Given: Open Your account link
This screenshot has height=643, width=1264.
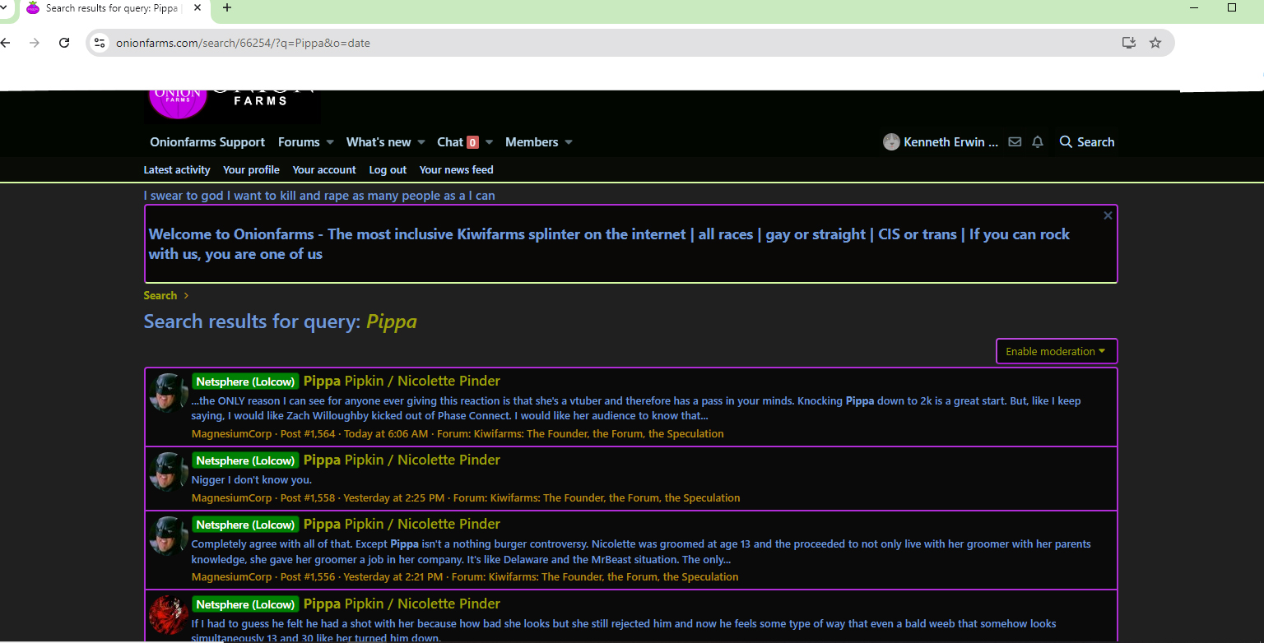Looking at the screenshot, I should tap(324, 170).
